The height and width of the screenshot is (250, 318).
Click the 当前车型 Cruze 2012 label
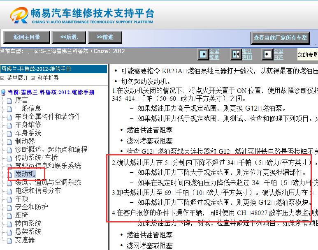click(x=63, y=51)
